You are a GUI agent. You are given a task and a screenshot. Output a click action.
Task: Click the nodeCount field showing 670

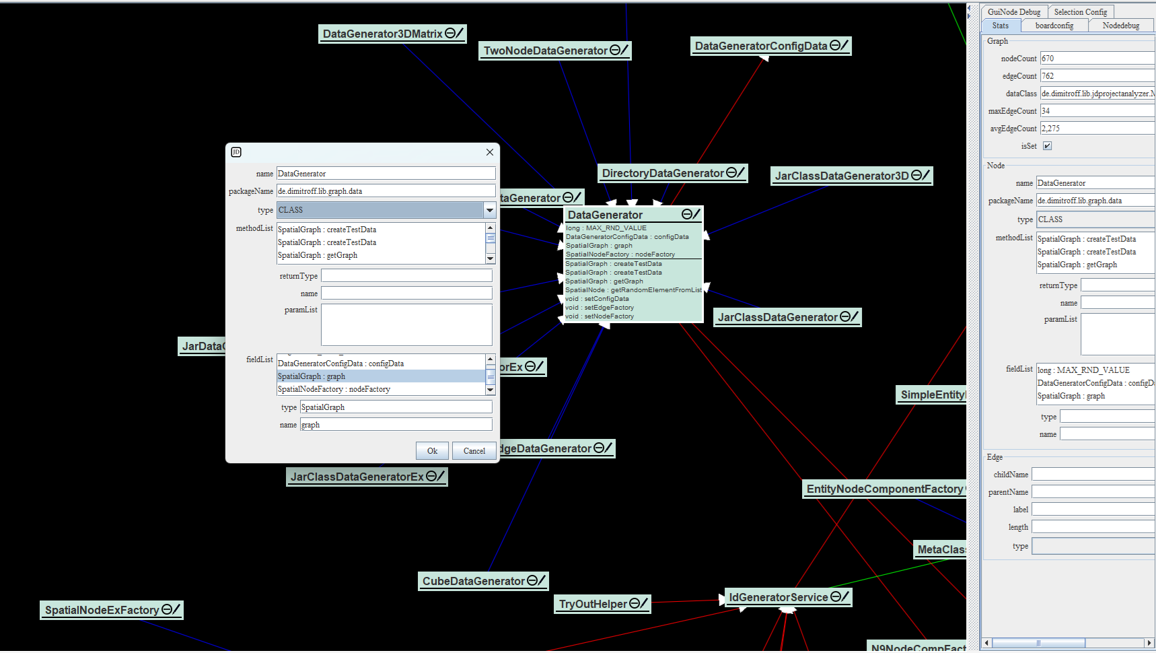(1097, 59)
